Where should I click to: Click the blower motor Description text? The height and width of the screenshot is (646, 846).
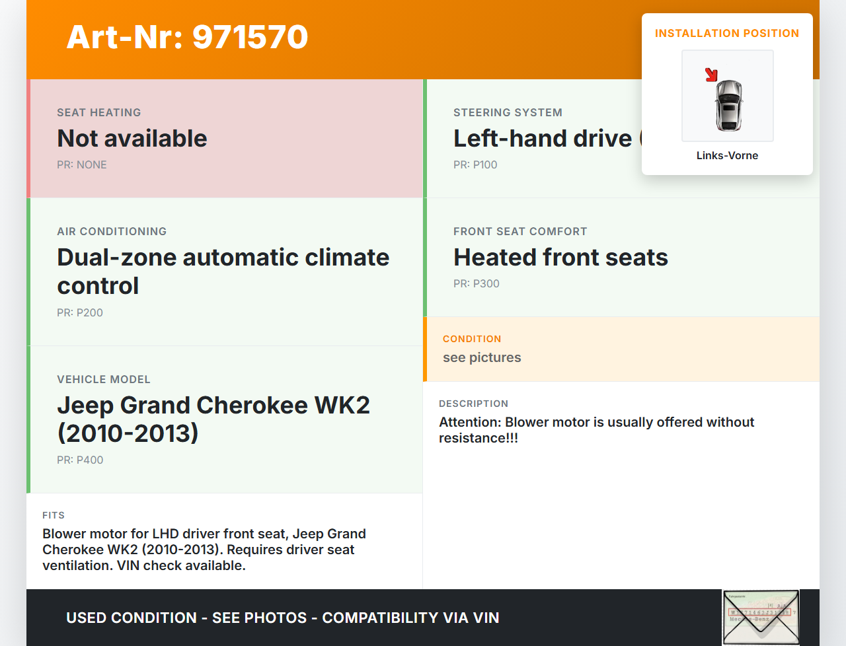pos(596,431)
